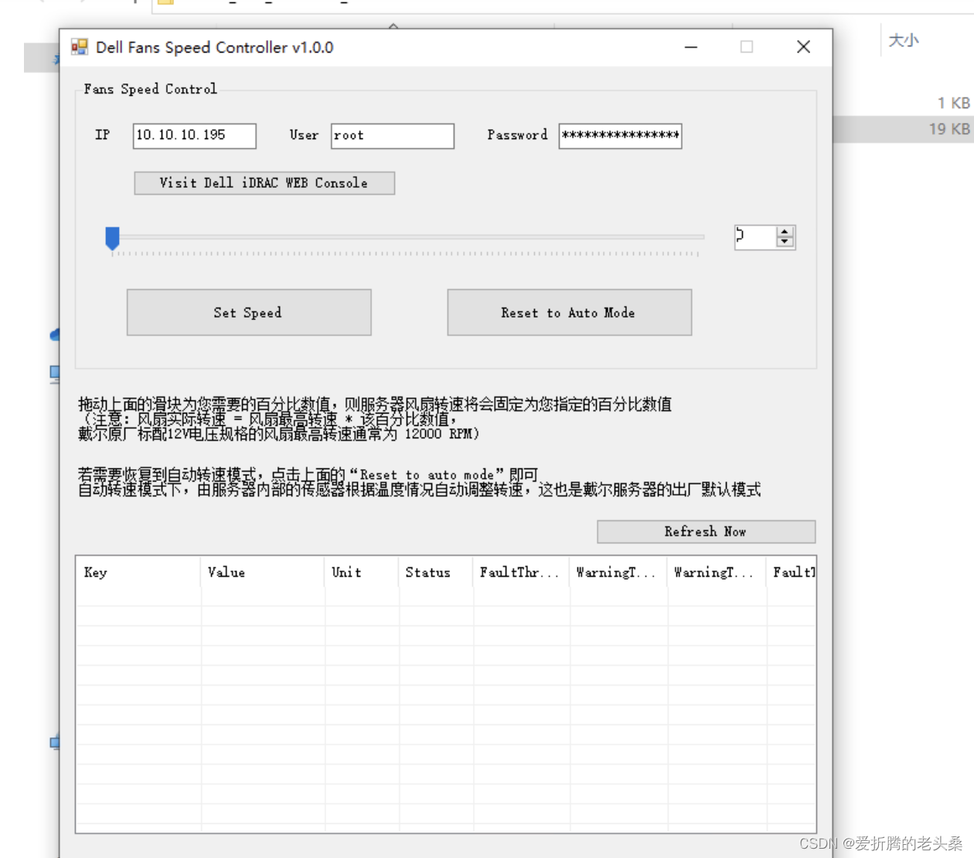Click the FaultThr... column header

(x=521, y=573)
